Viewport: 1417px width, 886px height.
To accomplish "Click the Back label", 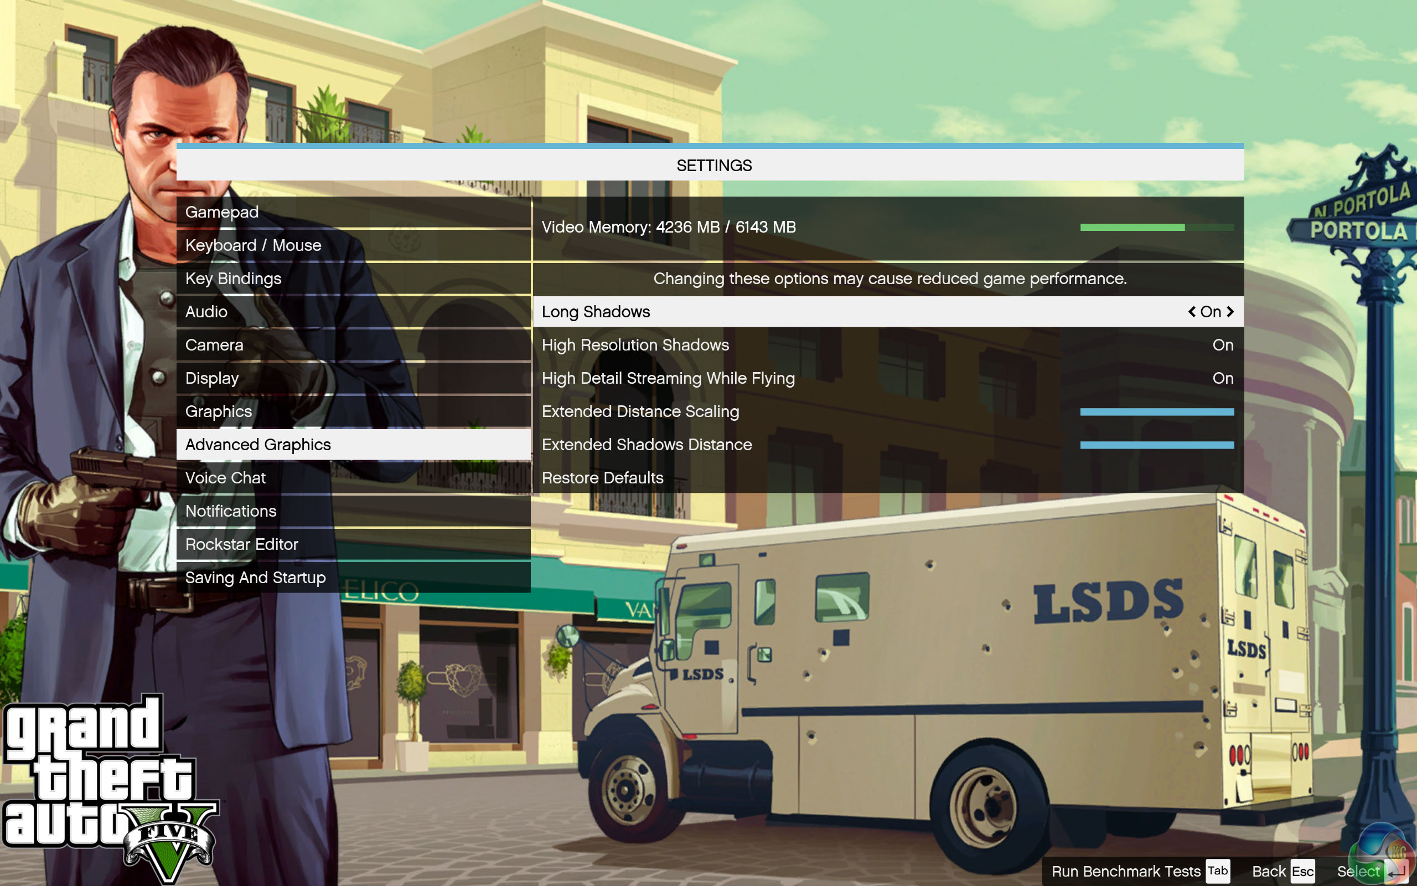I will [1268, 872].
